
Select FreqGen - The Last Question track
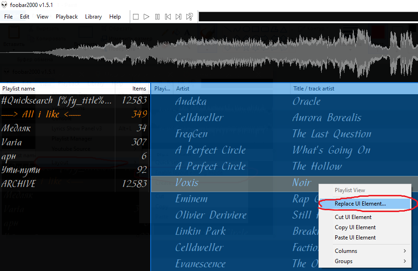pyautogui.click(x=285, y=134)
